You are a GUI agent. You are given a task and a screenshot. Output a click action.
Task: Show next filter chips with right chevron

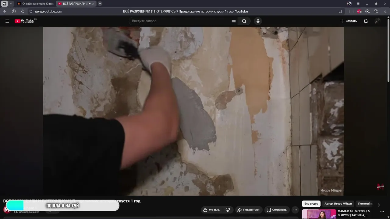pyautogui.click(x=379, y=205)
